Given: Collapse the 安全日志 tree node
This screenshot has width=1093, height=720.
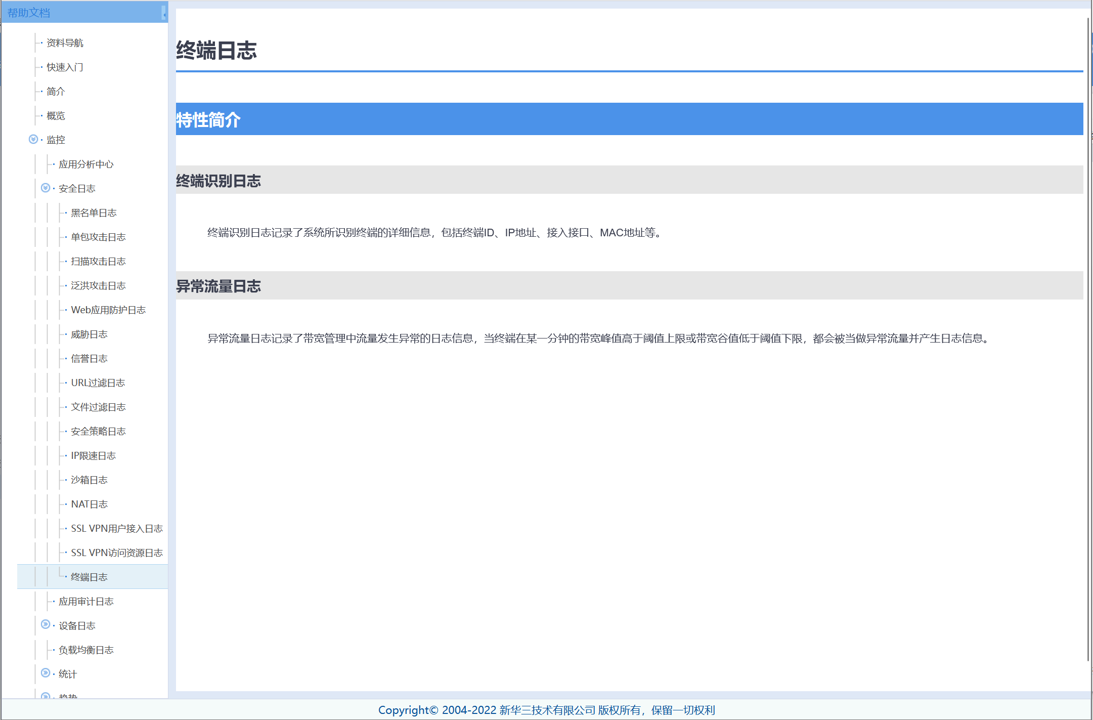Looking at the screenshot, I should pos(46,188).
